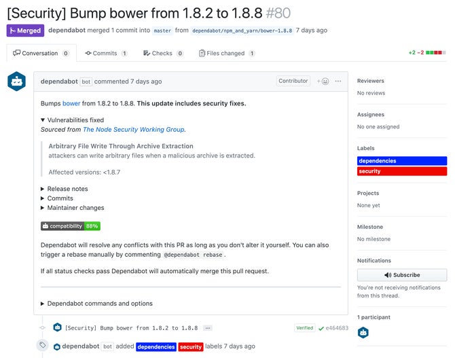Click the red security label in the sidebar
This screenshot has width=455, height=358.
tap(402, 171)
